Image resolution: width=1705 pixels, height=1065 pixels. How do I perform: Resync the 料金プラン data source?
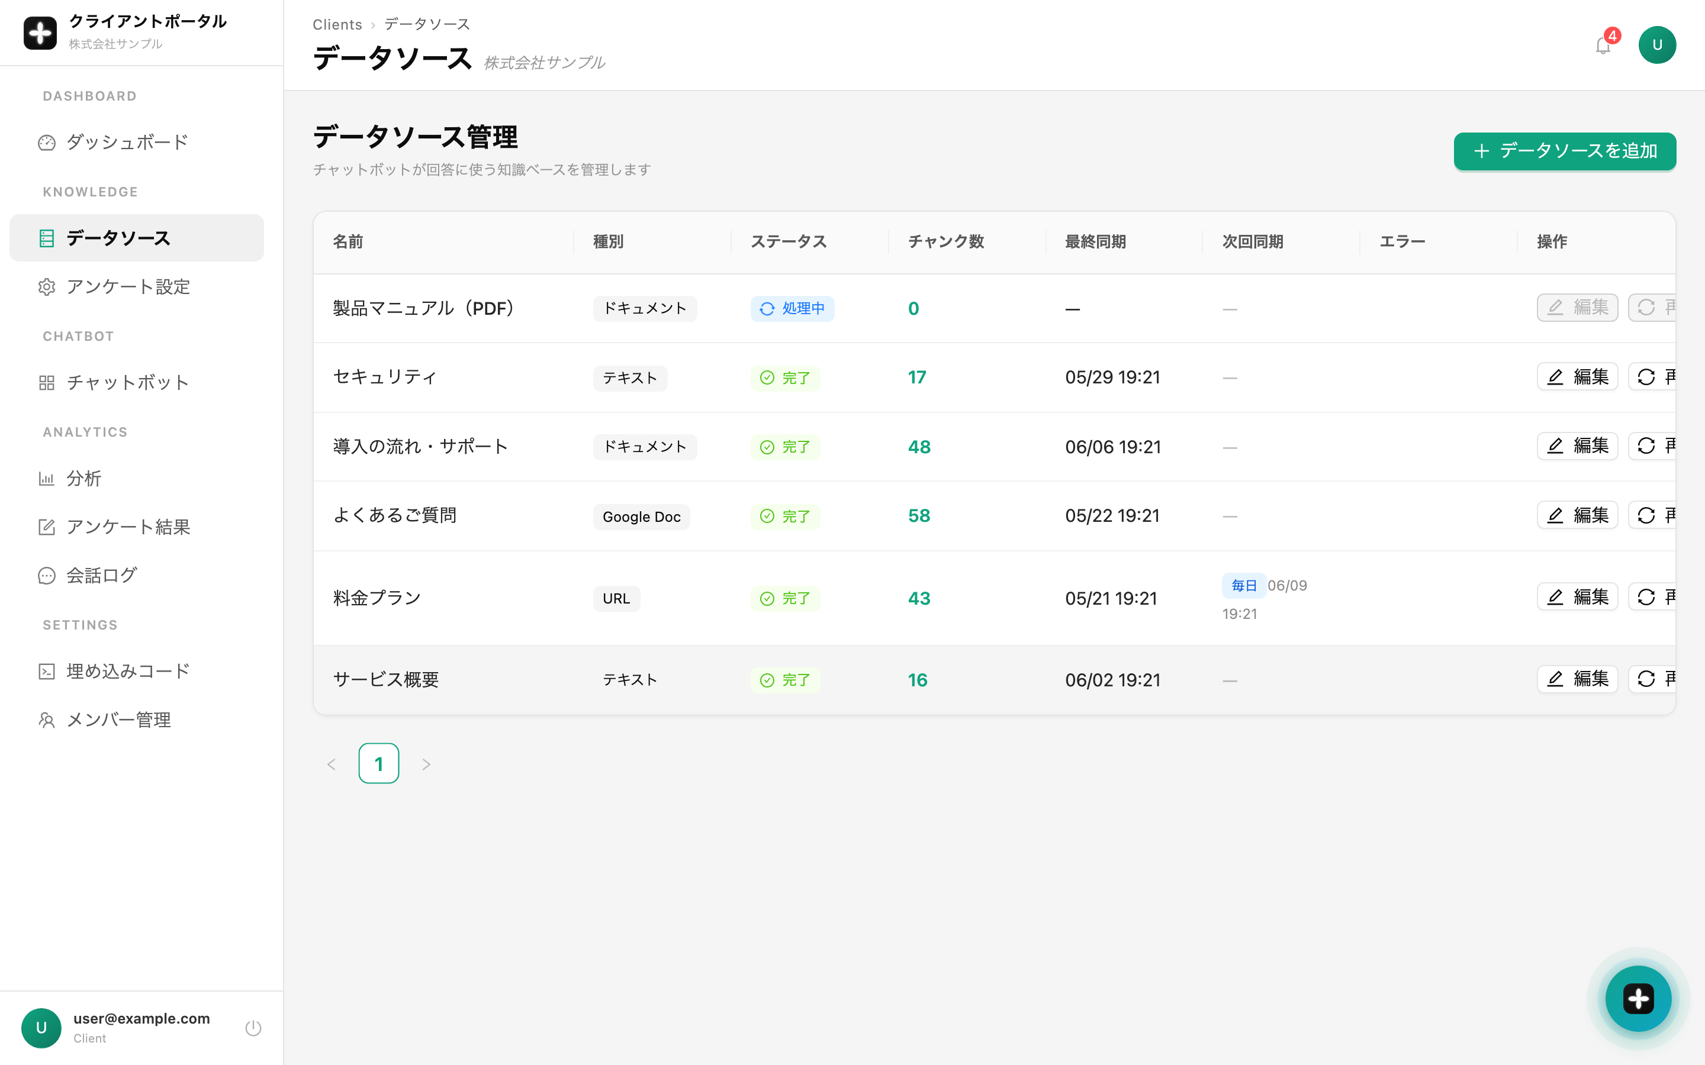[x=1652, y=598]
